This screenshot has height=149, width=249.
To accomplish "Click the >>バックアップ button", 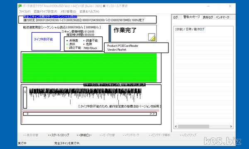I will tap(188, 135).
